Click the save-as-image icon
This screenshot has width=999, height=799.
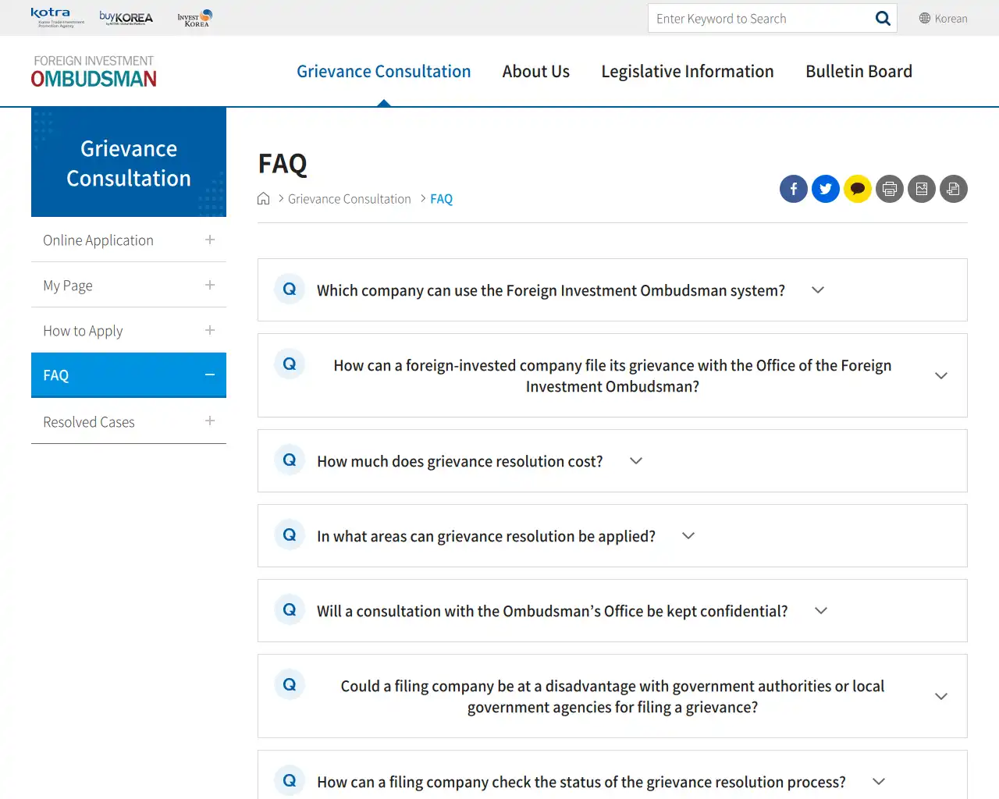(921, 189)
